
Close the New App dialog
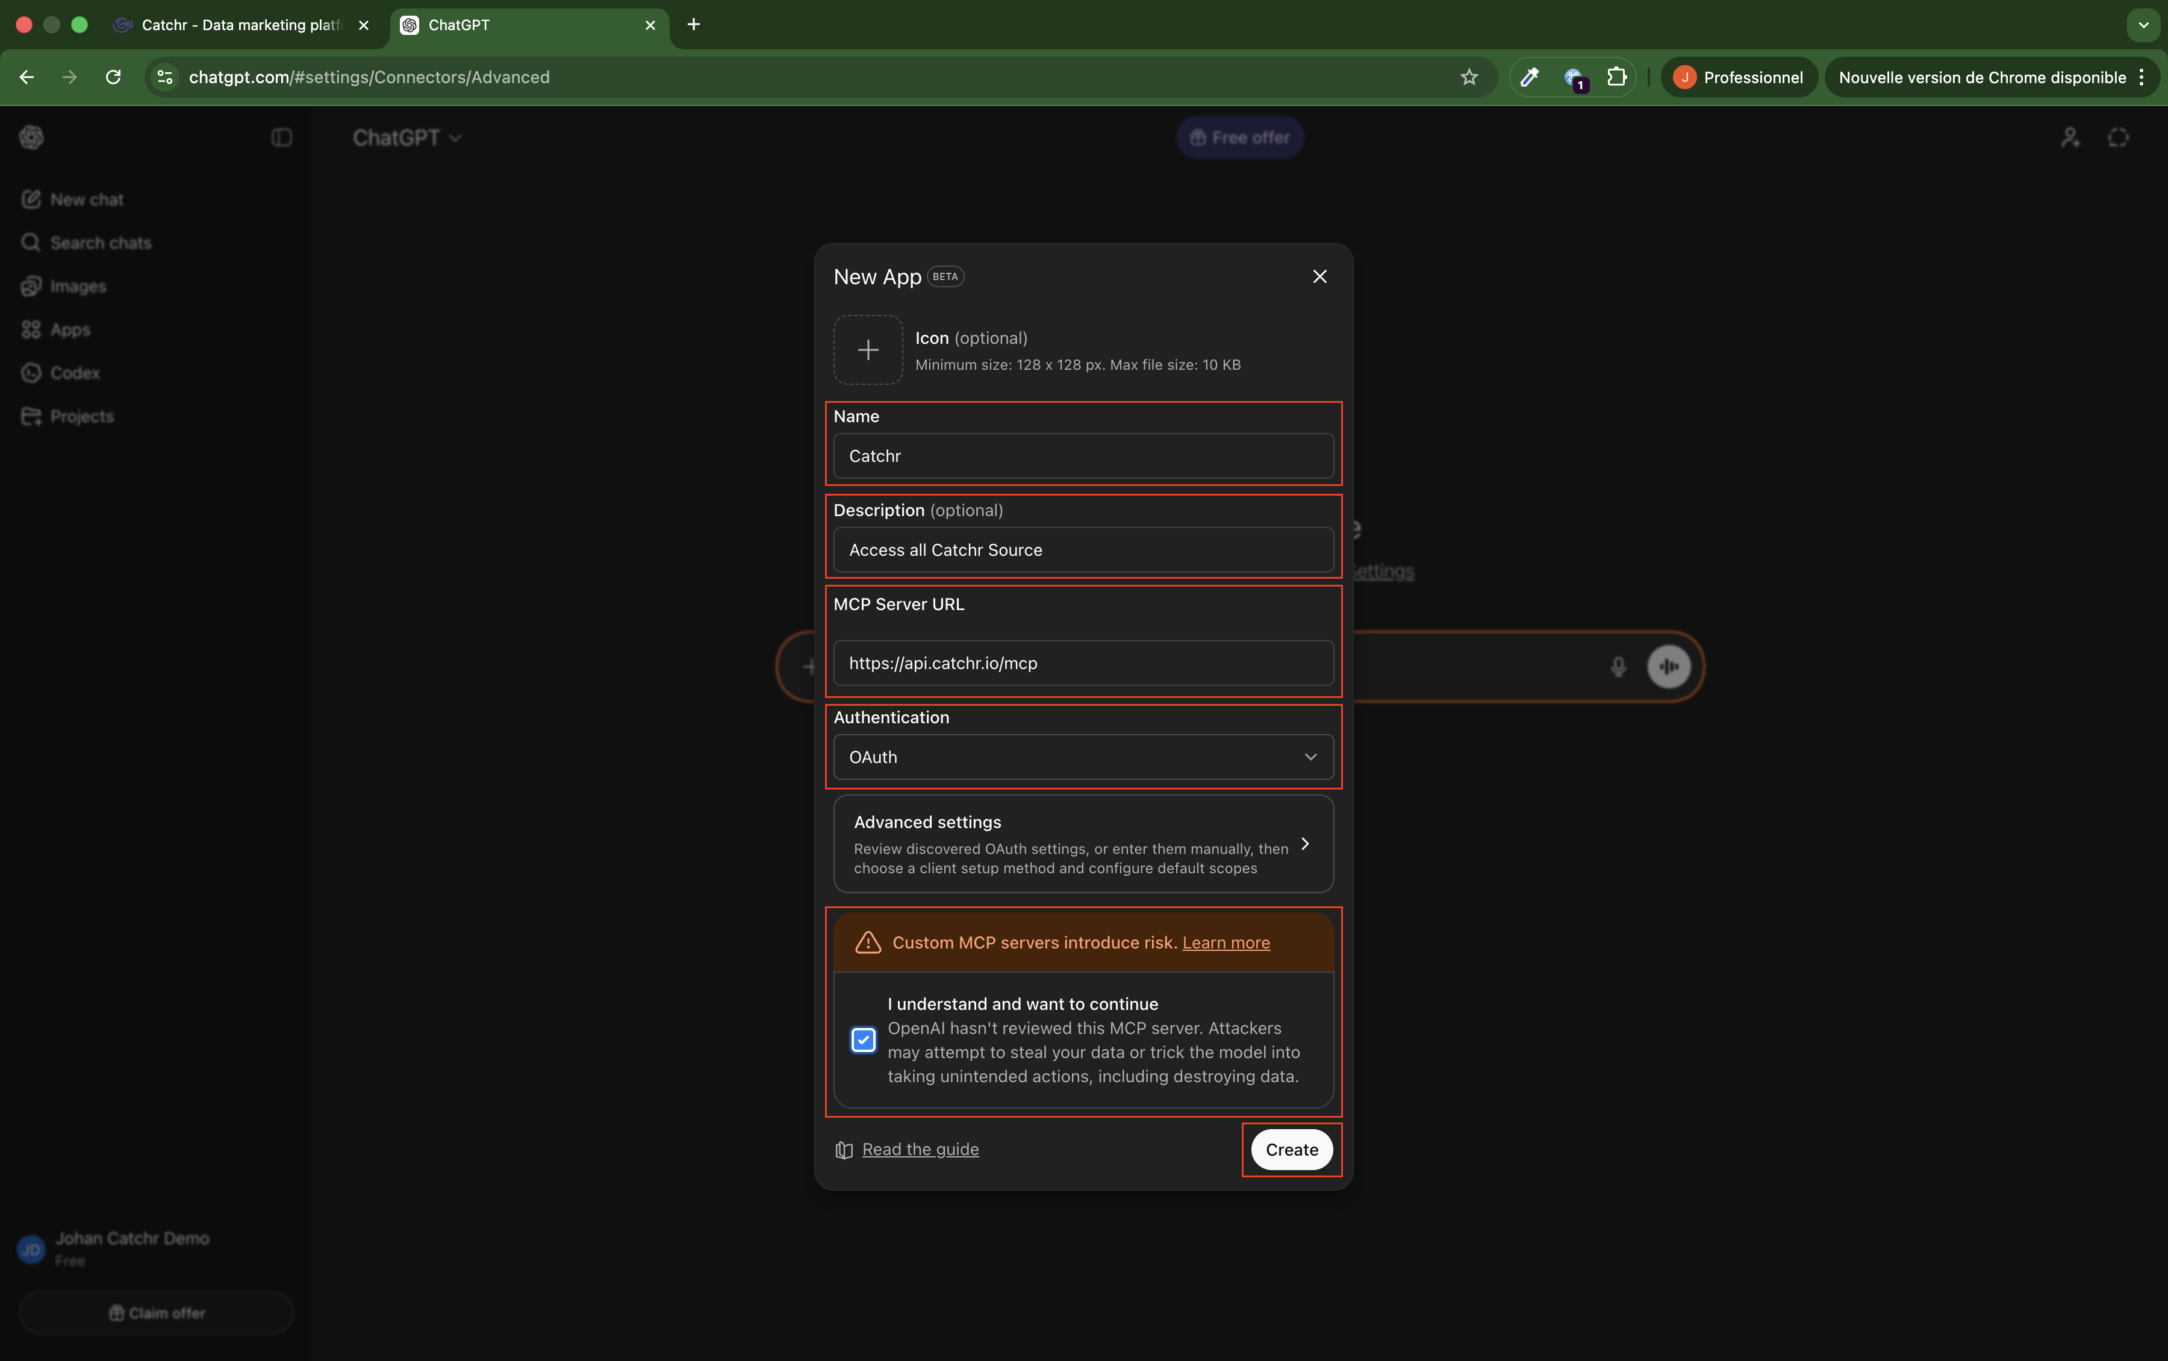point(1319,276)
